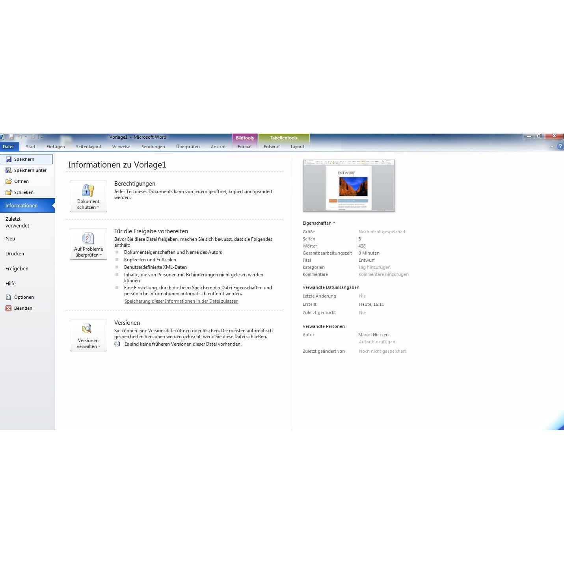Screen dimensions: 564x564
Task: Click the Öffnen folder icon
Action: tap(8, 181)
